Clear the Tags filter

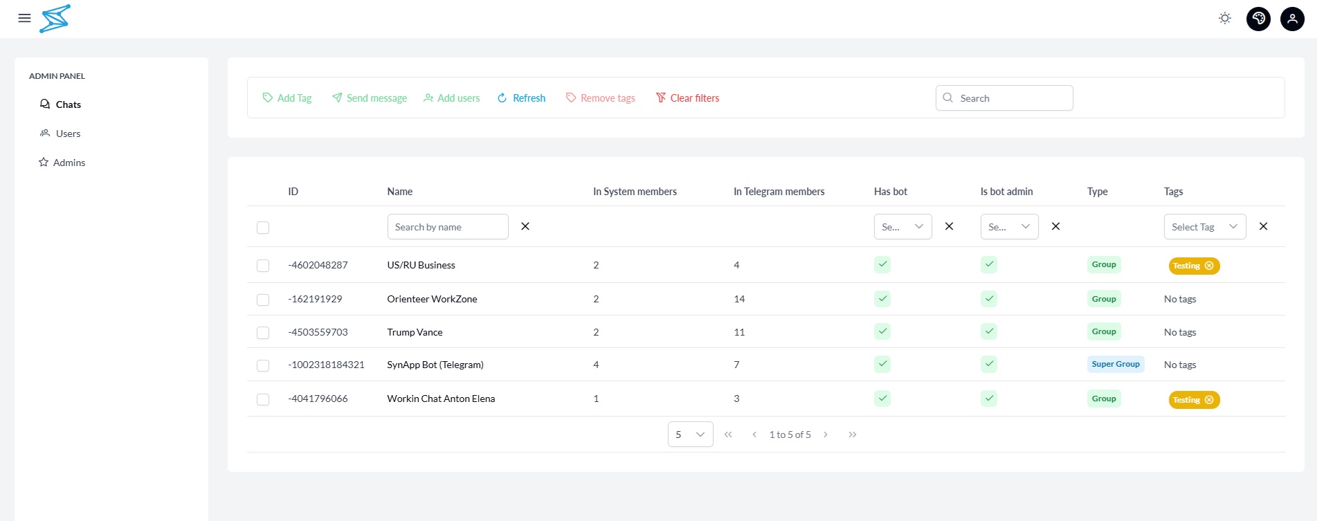[x=1264, y=226]
